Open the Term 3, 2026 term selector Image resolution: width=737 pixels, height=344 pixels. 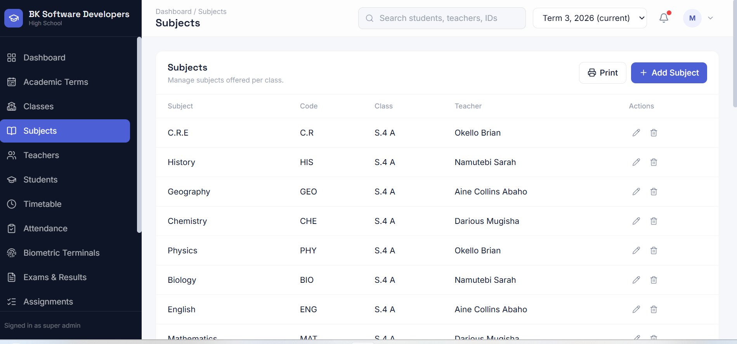click(590, 18)
